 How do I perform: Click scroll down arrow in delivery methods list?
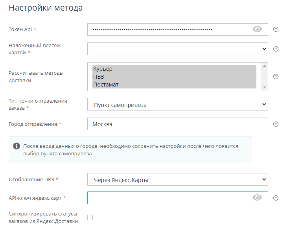(264, 87)
